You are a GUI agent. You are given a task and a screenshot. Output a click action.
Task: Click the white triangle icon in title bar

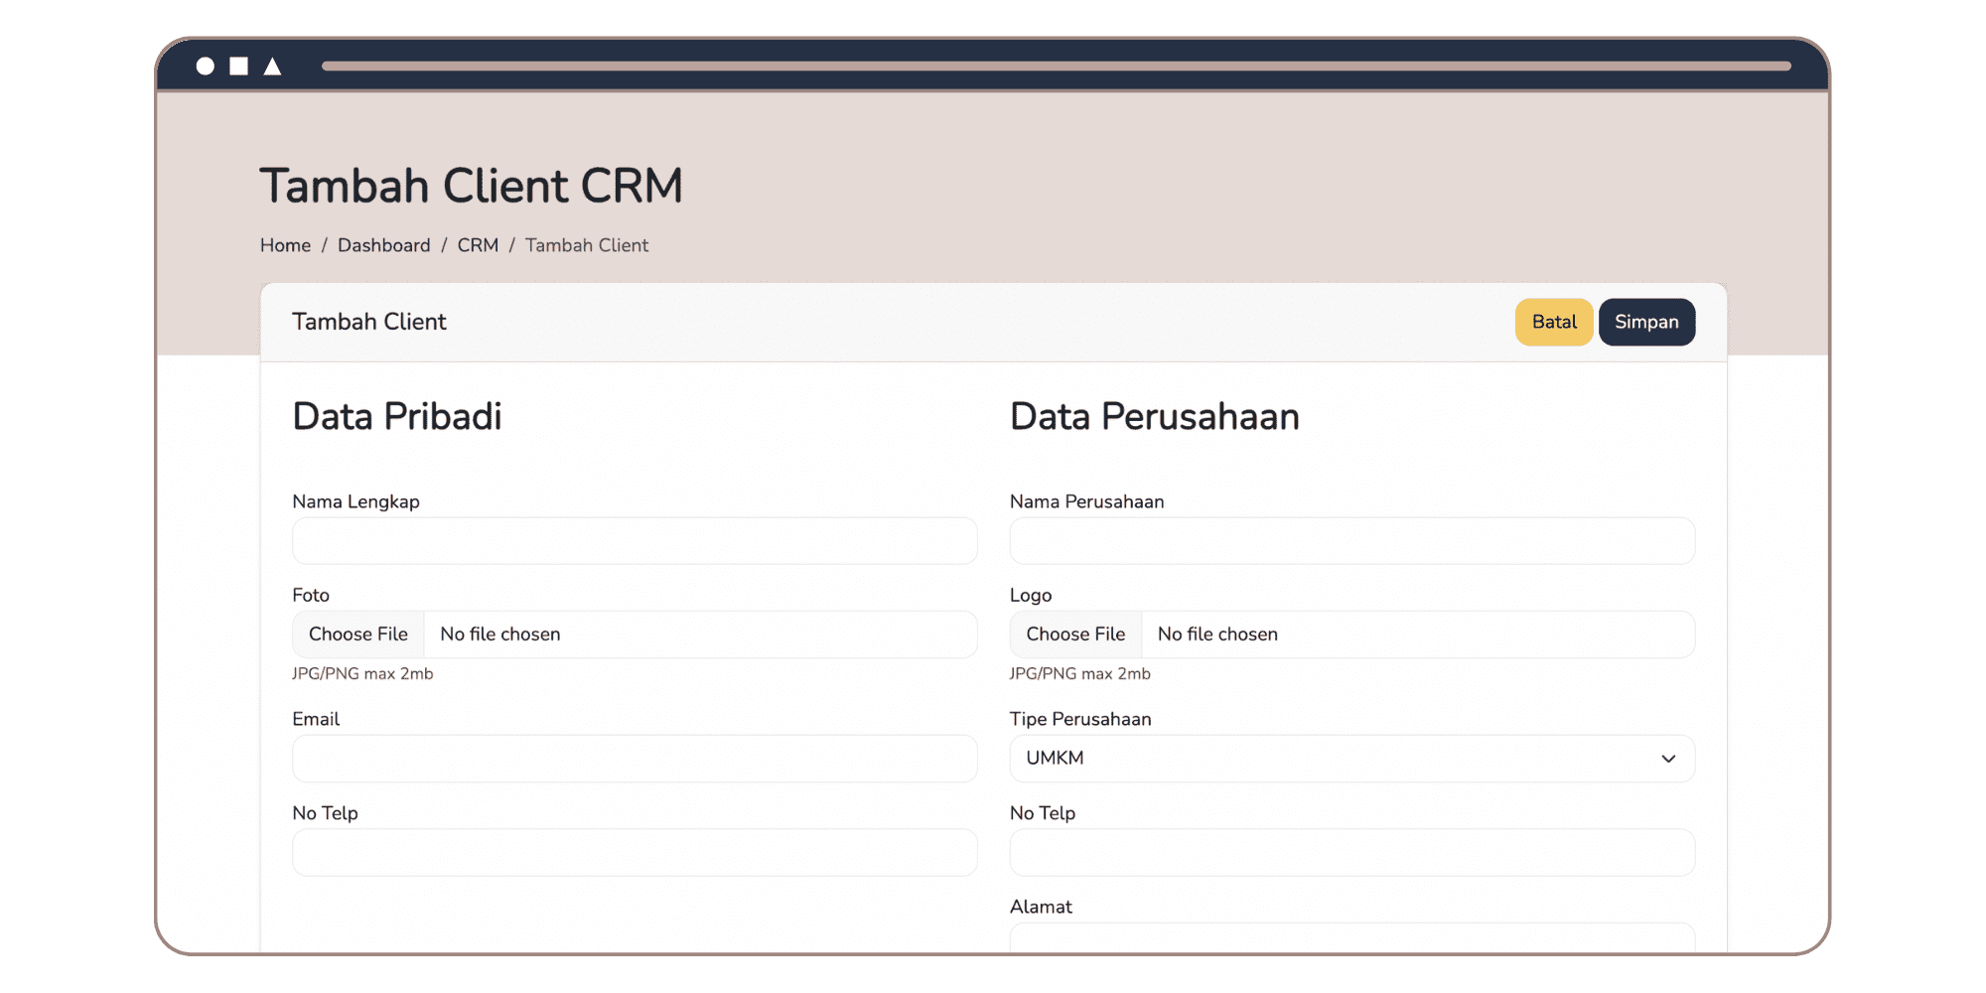[x=272, y=67]
